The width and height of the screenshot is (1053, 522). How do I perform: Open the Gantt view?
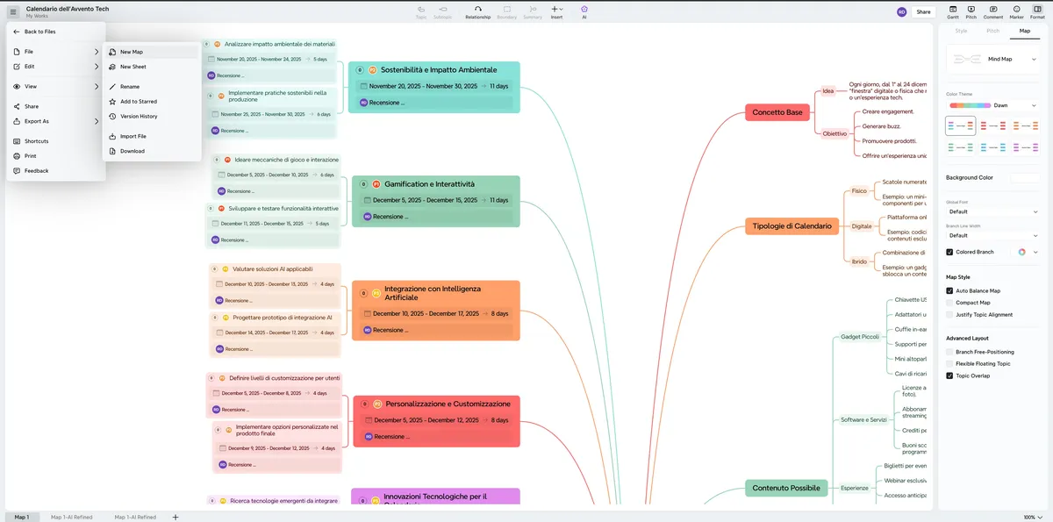pyautogui.click(x=953, y=11)
